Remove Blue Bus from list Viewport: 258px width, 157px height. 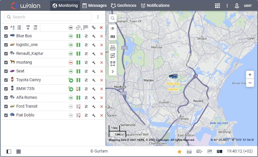pyautogui.click(x=102, y=36)
